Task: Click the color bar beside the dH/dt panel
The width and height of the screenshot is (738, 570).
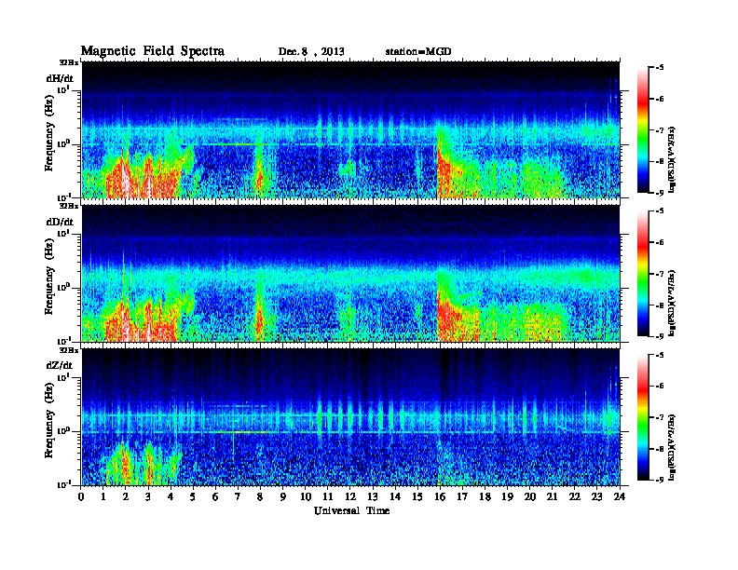Action: coord(642,130)
